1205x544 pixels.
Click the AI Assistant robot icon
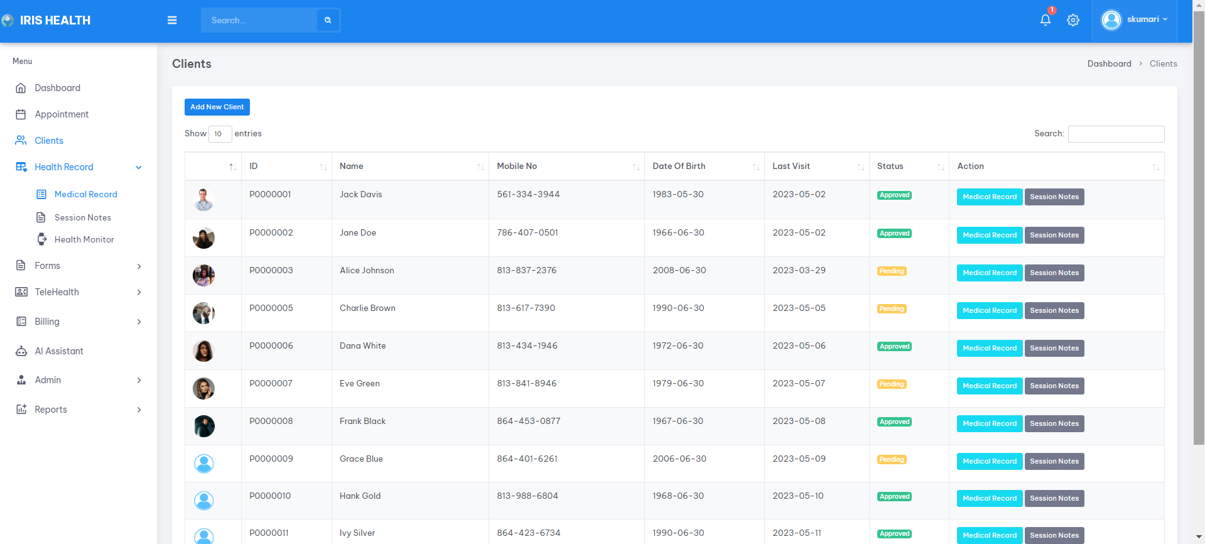(x=21, y=351)
